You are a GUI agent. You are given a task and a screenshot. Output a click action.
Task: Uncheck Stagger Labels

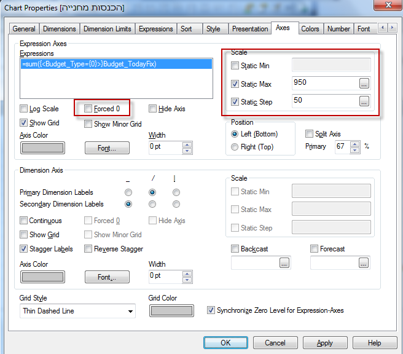[x=23, y=249]
